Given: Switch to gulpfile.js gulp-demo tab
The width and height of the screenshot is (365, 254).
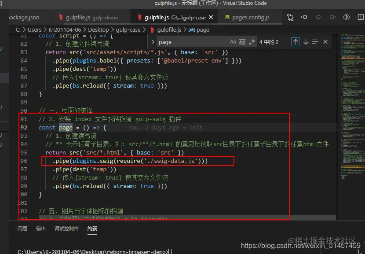Looking at the screenshot, I should (x=88, y=18).
